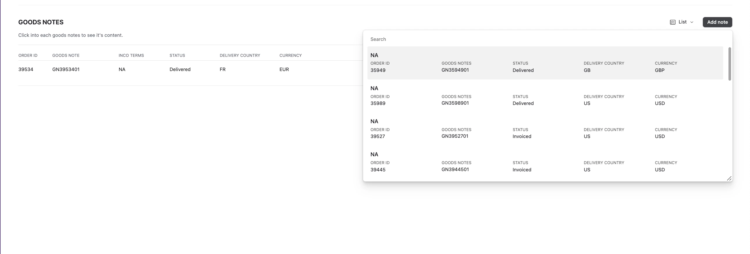
Task: Click the resize handle in the popup corner
Action: tap(729, 179)
